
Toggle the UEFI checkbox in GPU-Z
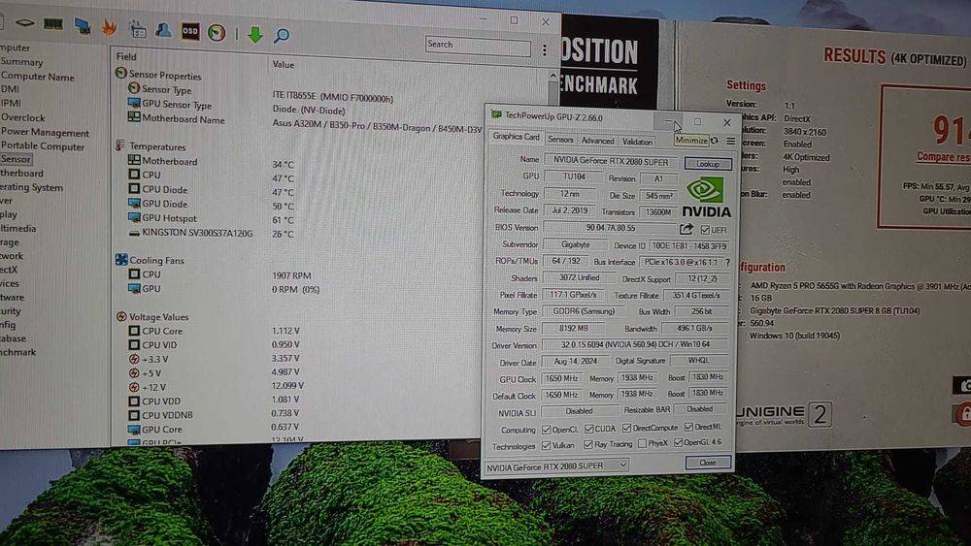tap(705, 230)
